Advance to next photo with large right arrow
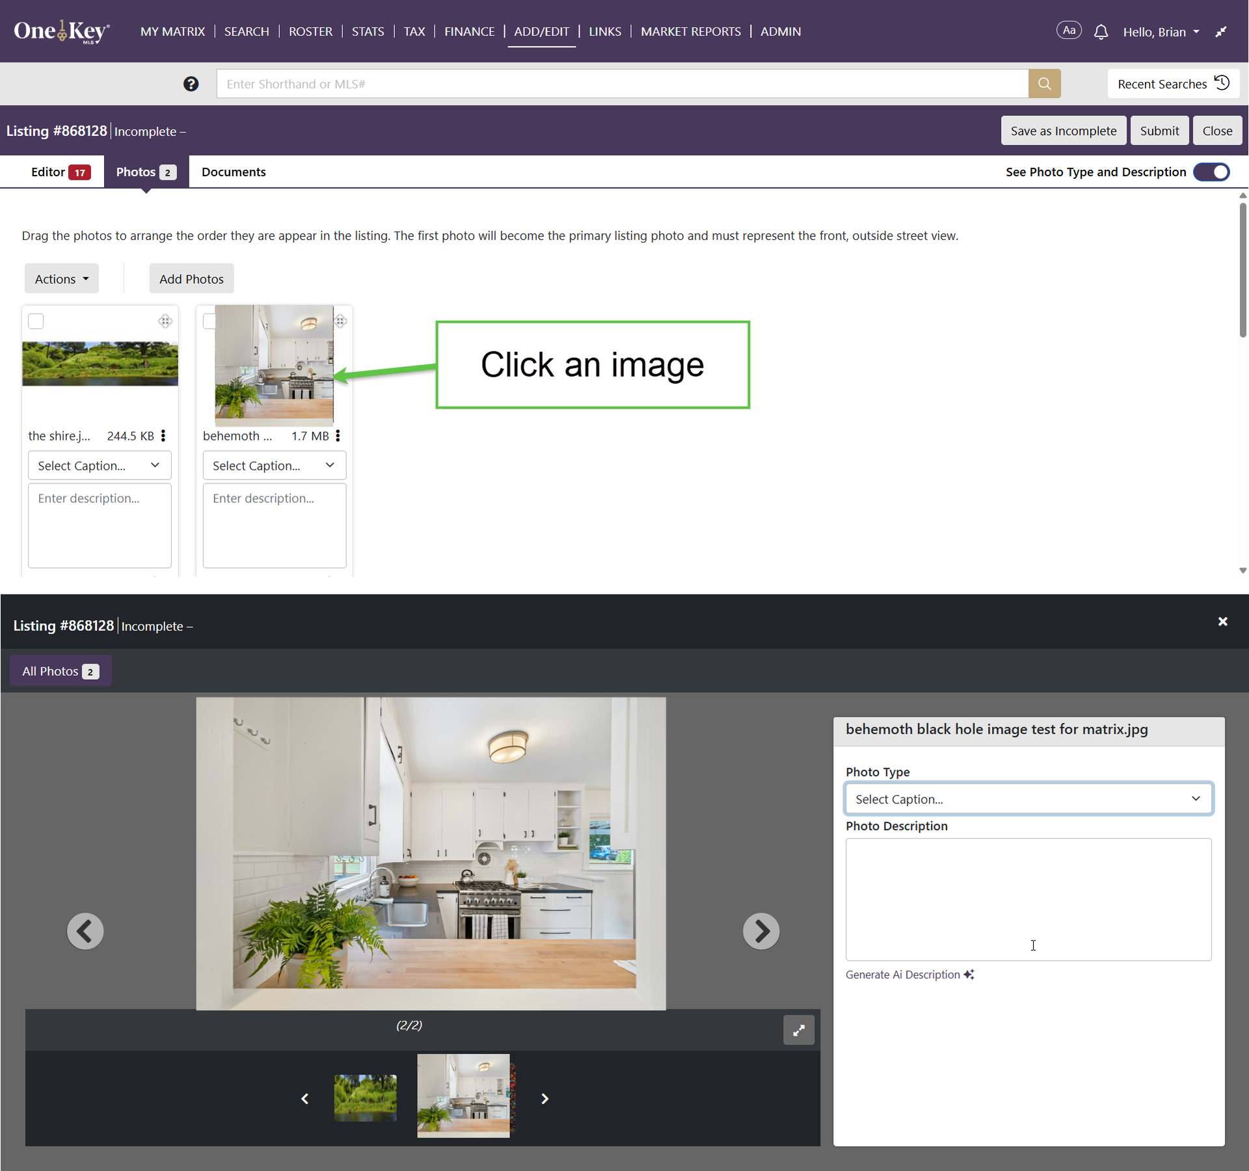The height and width of the screenshot is (1171, 1249). 761,931
